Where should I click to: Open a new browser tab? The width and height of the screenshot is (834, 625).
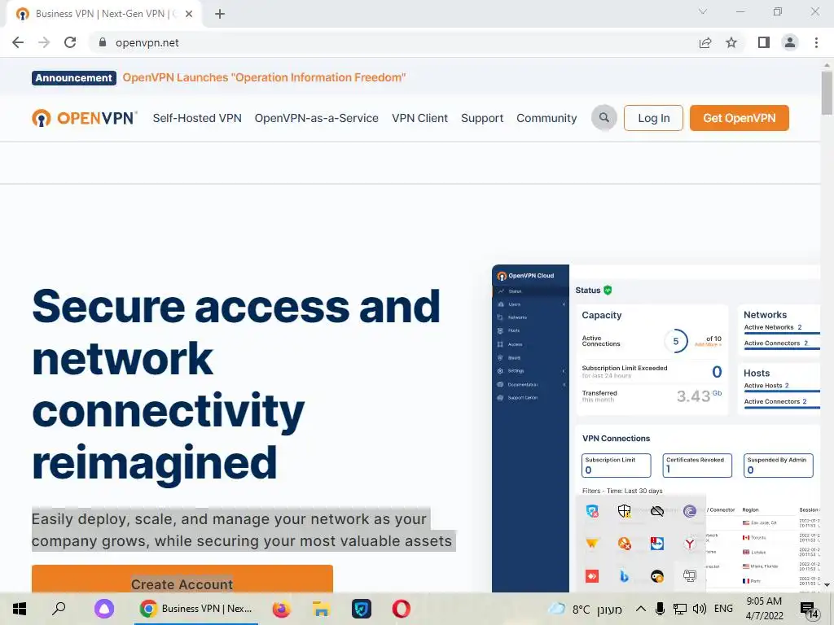tap(220, 14)
